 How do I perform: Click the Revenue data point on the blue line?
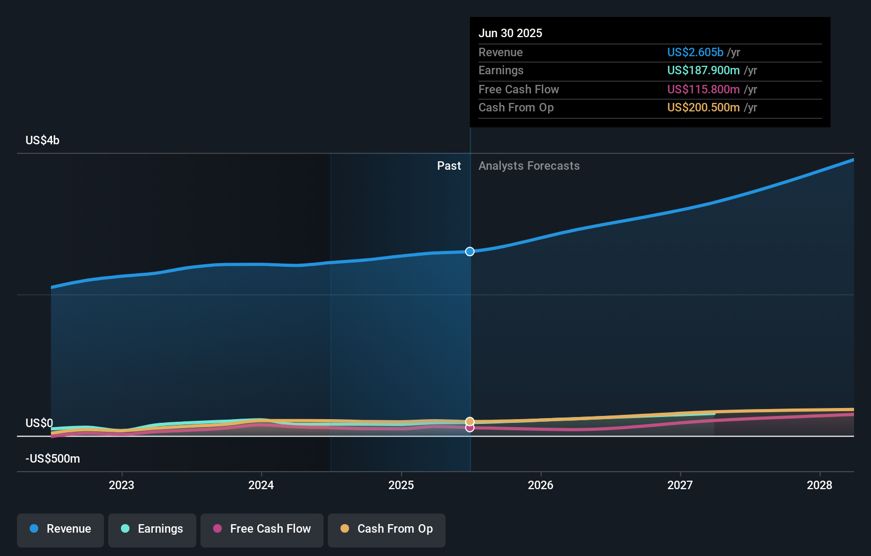click(470, 251)
